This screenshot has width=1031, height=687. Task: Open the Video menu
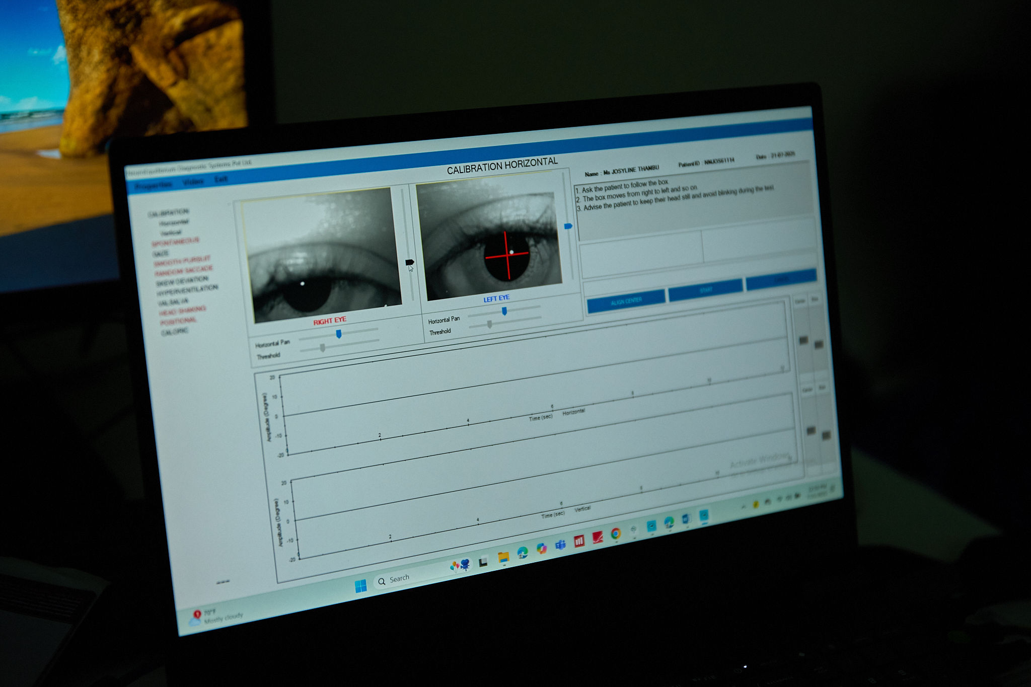click(193, 182)
